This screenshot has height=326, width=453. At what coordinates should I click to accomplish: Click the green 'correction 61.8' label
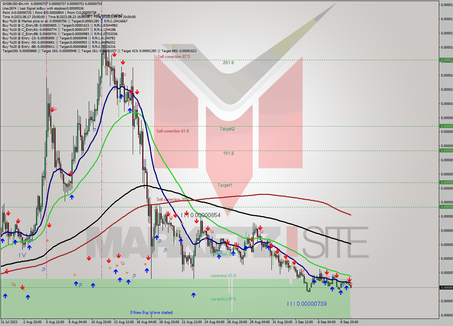click(x=223, y=276)
